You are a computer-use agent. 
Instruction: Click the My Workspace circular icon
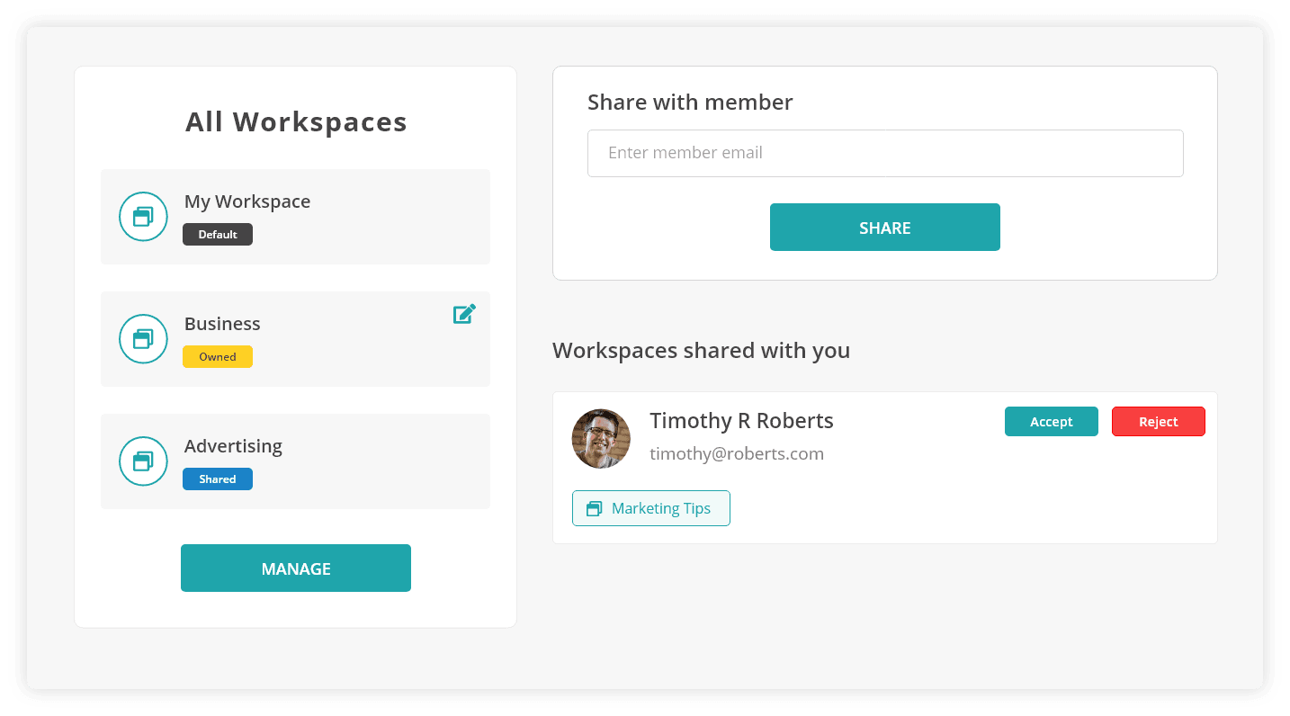[144, 217]
